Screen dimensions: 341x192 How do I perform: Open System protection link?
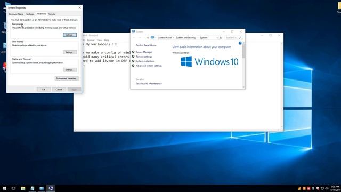(145, 61)
